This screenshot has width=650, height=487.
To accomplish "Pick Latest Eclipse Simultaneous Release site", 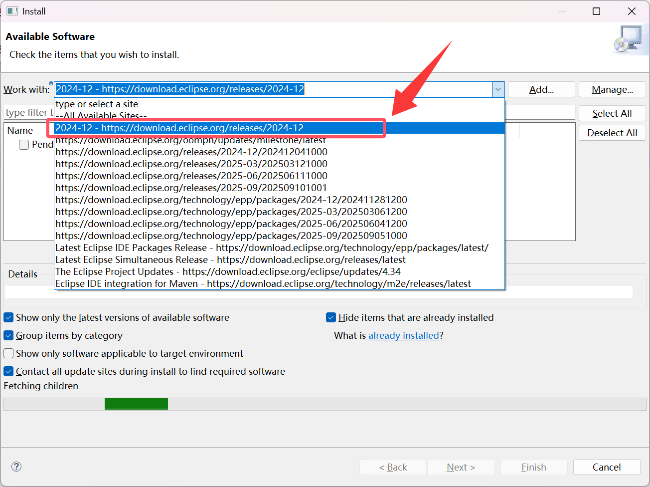I will [x=279, y=259].
